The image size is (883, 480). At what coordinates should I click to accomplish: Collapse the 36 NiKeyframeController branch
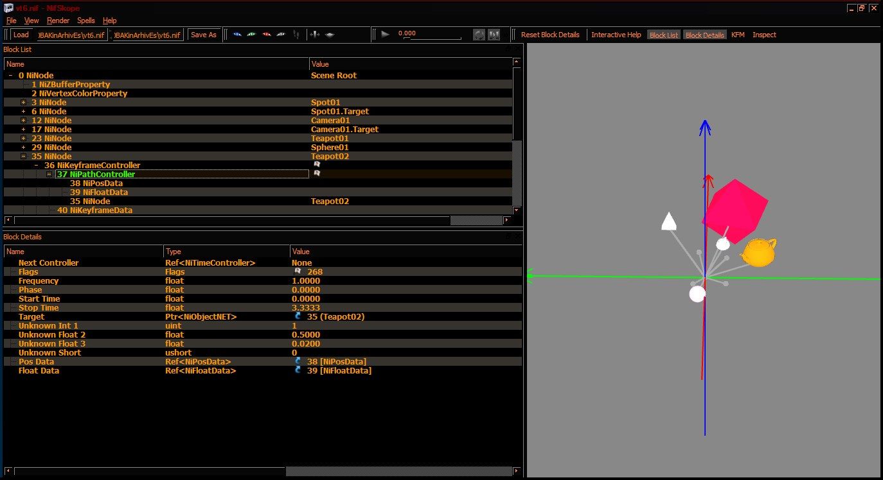coord(37,165)
